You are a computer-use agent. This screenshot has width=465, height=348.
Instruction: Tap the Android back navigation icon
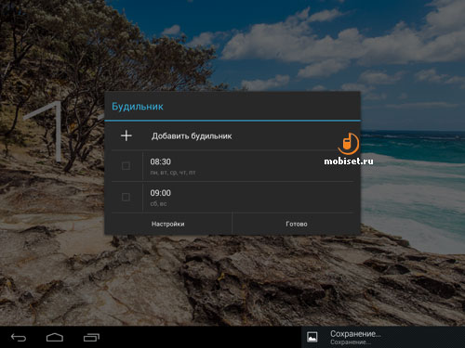[x=19, y=338]
